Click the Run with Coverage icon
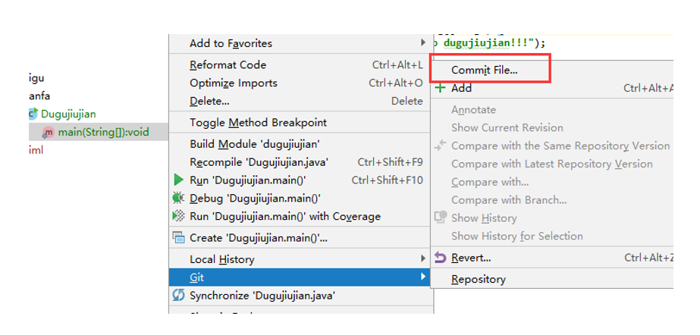Screen dimensions: 700x335 (178, 216)
